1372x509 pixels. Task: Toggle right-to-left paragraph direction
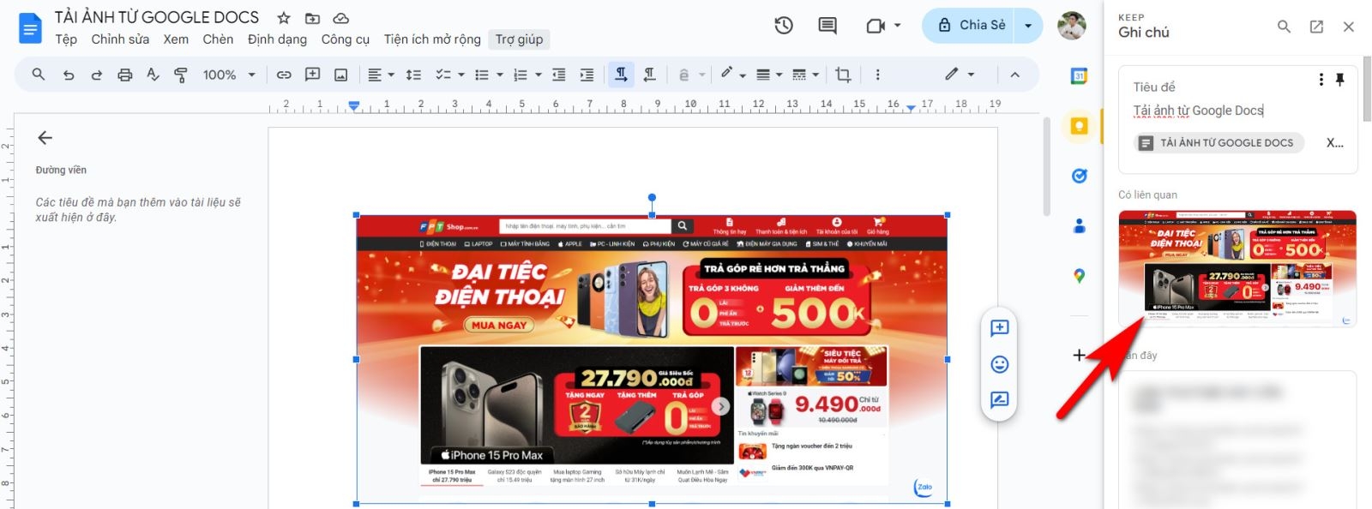[650, 75]
